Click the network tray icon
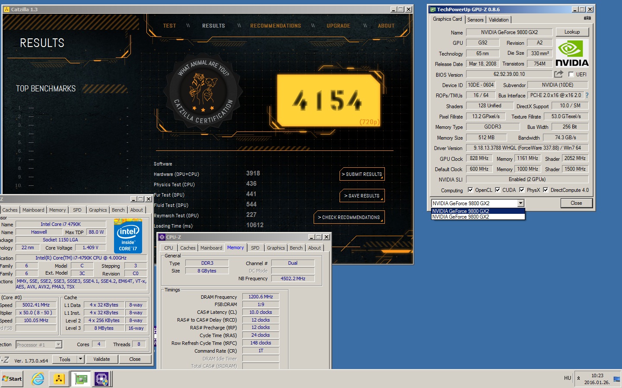622x388 pixels. pyautogui.click(x=616, y=379)
